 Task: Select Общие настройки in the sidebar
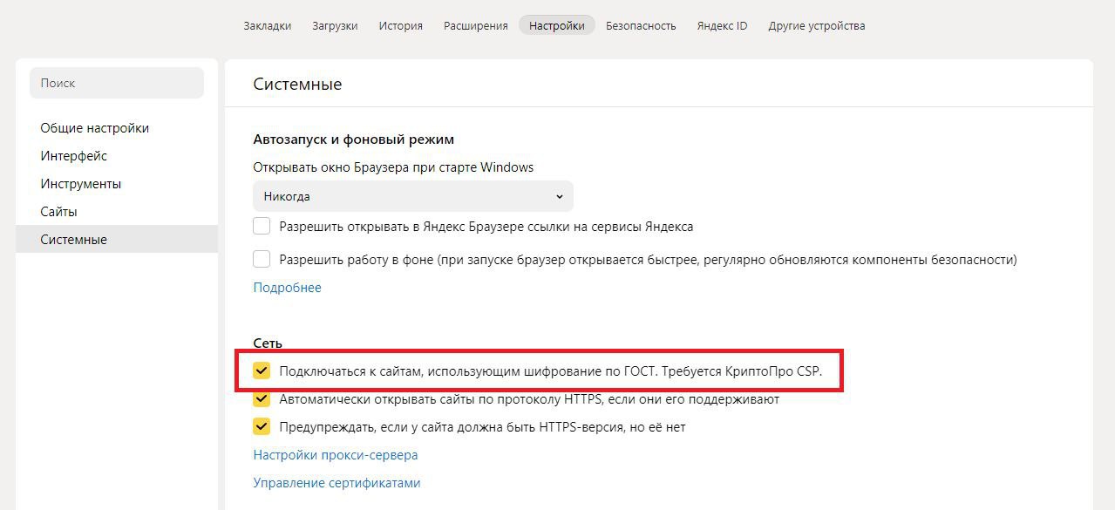94,128
